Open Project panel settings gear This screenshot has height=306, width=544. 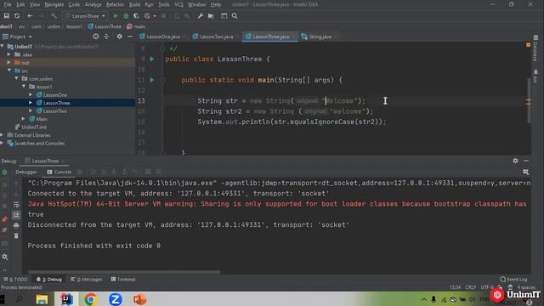(119, 37)
